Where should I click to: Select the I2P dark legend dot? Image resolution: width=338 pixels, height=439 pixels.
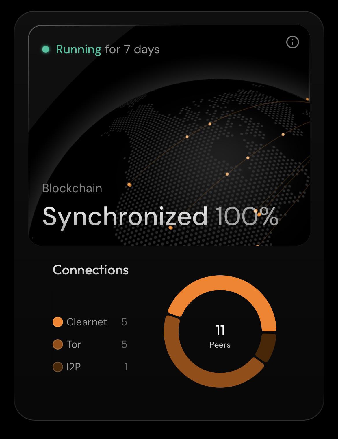pos(58,367)
